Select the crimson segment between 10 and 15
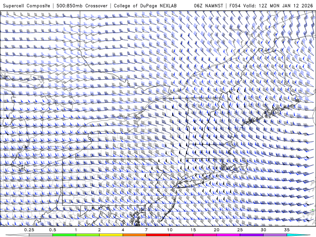Screen dimensions: 316x237 coord(181,235)
